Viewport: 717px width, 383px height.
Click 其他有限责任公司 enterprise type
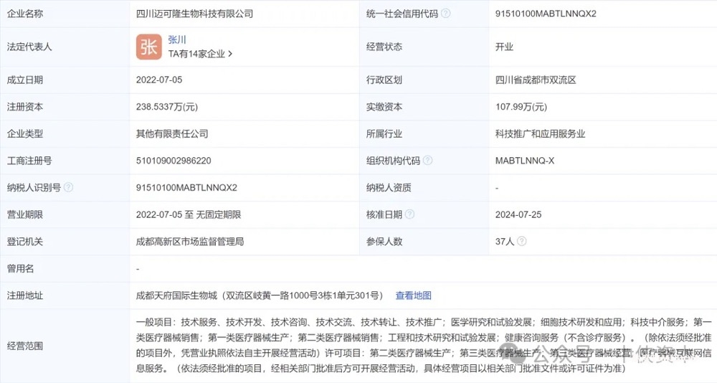click(x=172, y=133)
